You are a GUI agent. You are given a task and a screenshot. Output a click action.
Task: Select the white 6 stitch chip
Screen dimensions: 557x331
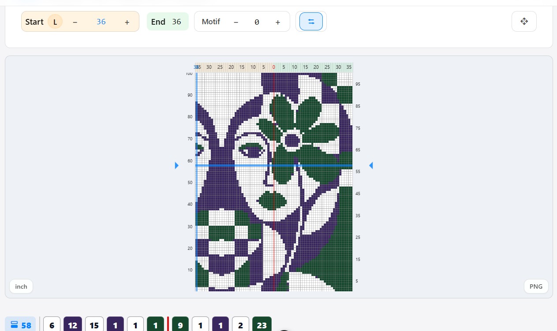52,325
